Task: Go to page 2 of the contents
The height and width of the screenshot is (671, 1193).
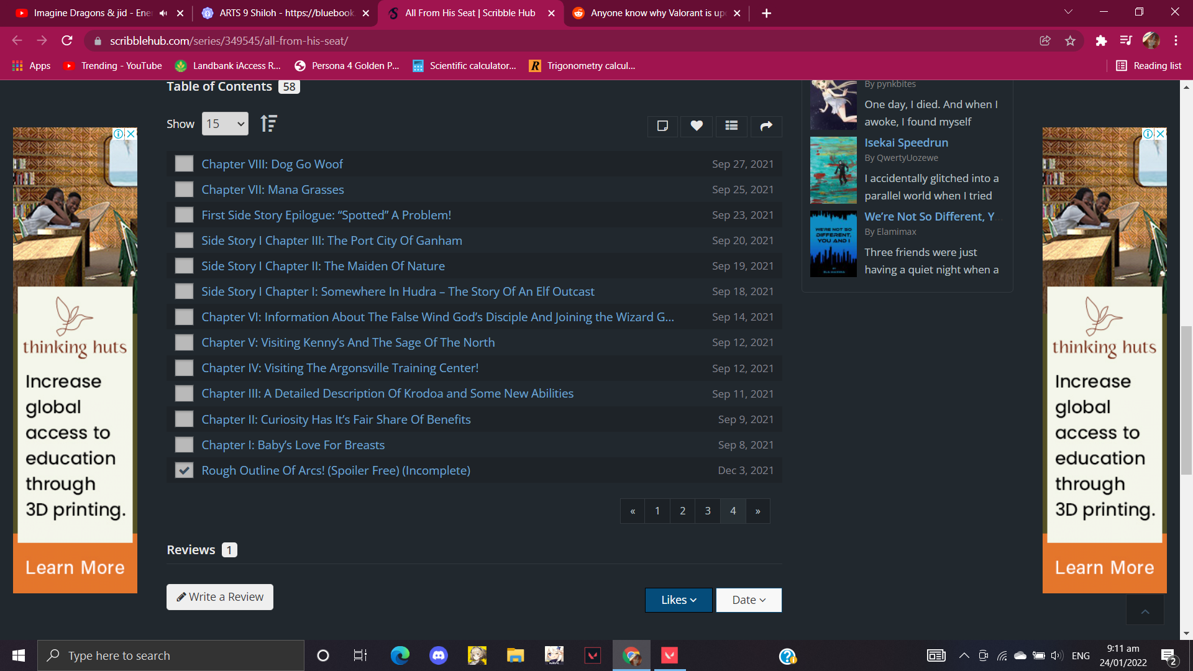Action: click(x=682, y=511)
